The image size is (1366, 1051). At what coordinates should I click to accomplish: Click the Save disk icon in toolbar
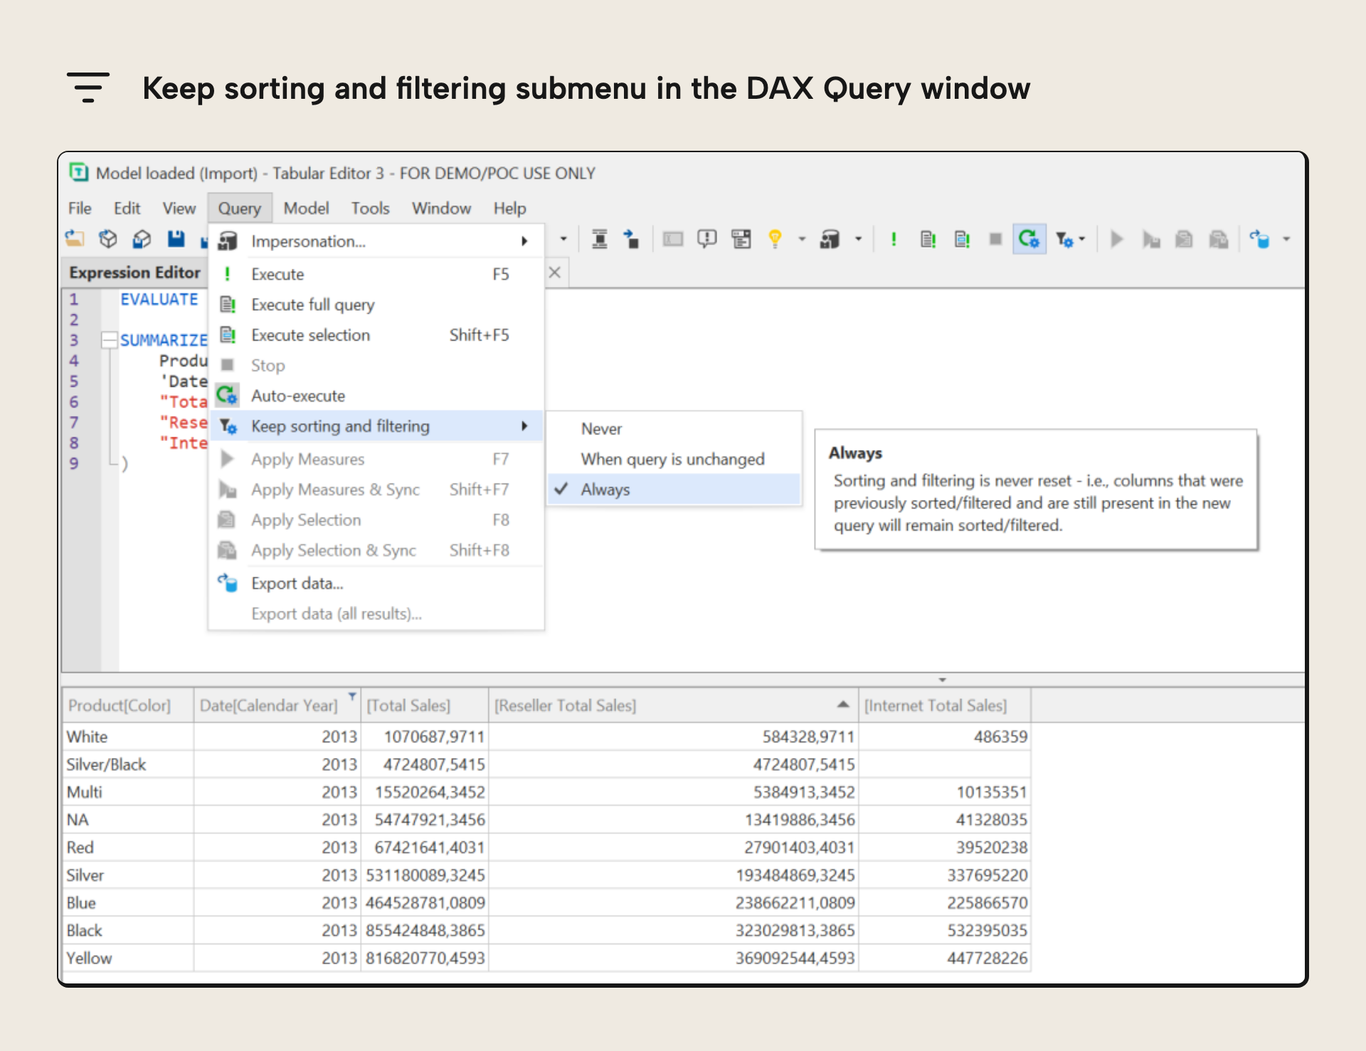(176, 240)
